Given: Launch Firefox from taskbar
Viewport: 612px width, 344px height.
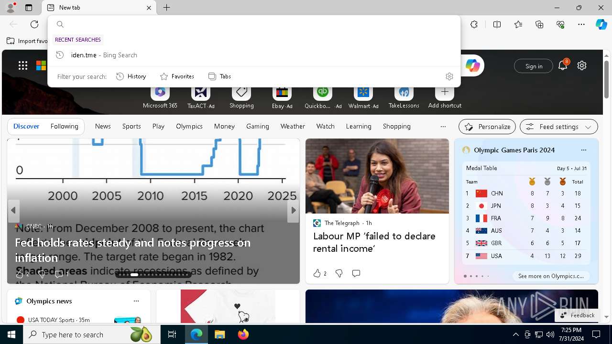Looking at the screenshot, I should coord(243,334).
